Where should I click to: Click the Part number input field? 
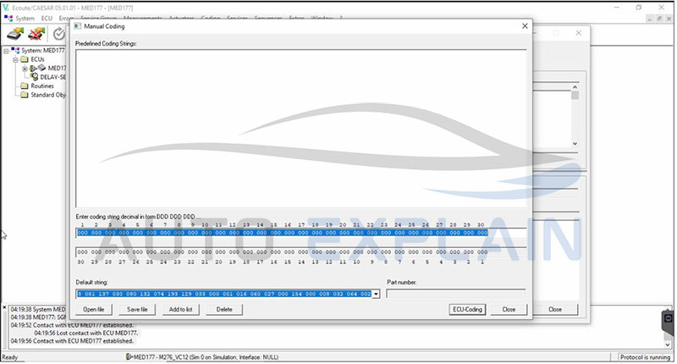pos(456,294)
